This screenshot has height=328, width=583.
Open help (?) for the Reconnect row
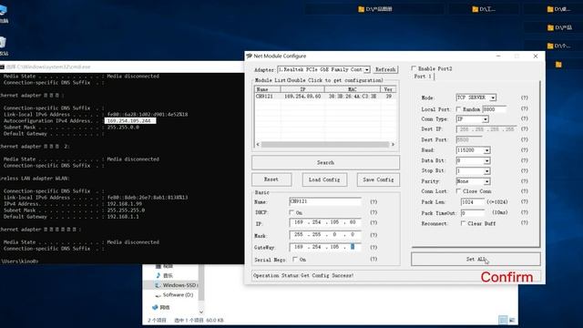525,222
